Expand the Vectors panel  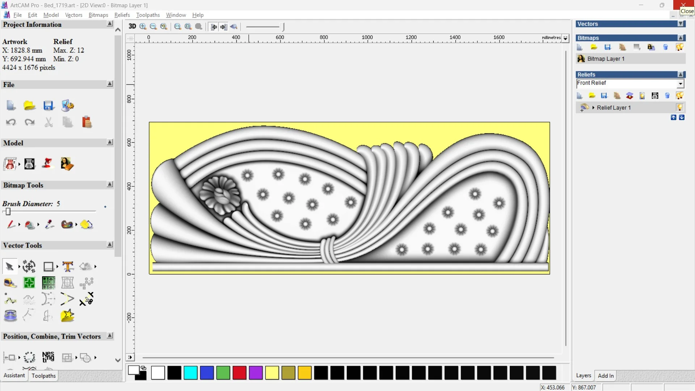[681, 24]
